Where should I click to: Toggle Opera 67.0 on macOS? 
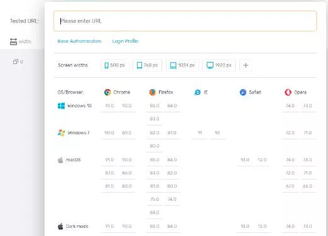[x=290, y=186]
